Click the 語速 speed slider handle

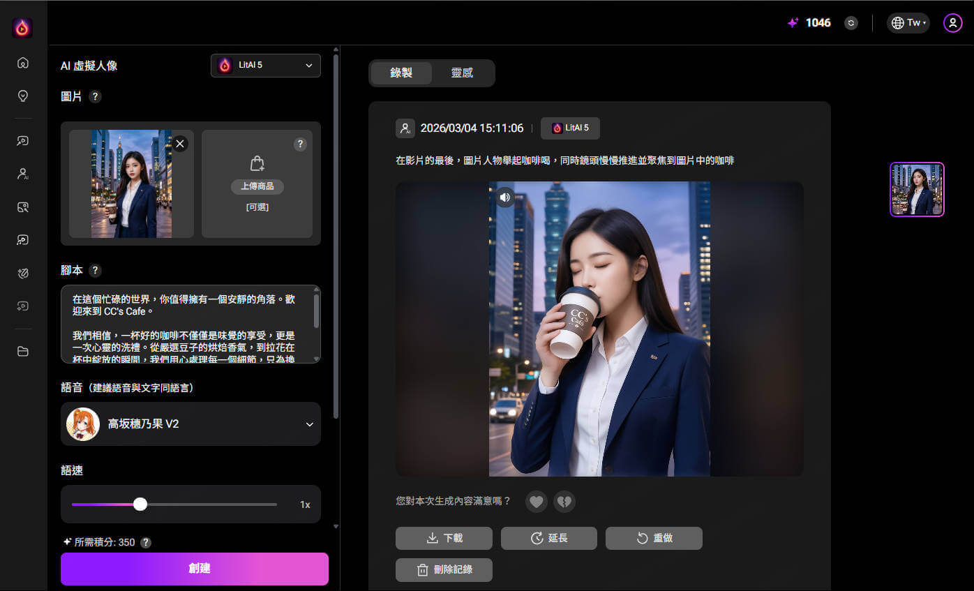[140, 504]
